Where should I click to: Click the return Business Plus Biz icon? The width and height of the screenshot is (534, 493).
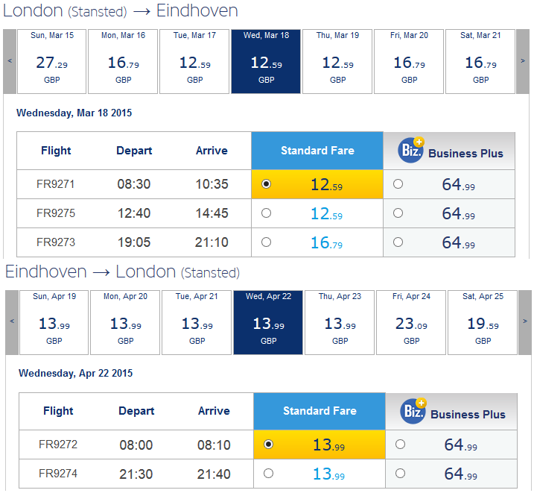(x=413, y=412)
